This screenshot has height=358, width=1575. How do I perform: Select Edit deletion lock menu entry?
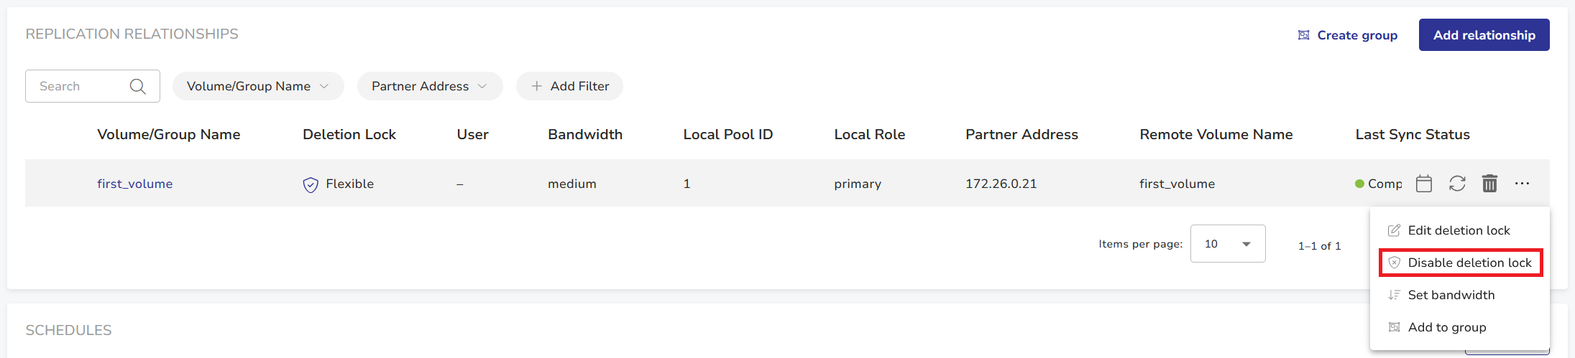[x=1459, y=230]
